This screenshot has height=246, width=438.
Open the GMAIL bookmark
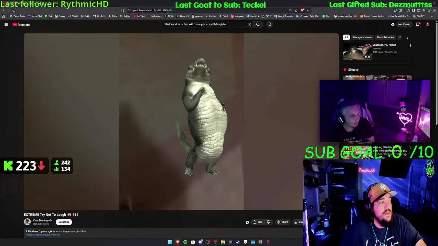tap(73, 16)
